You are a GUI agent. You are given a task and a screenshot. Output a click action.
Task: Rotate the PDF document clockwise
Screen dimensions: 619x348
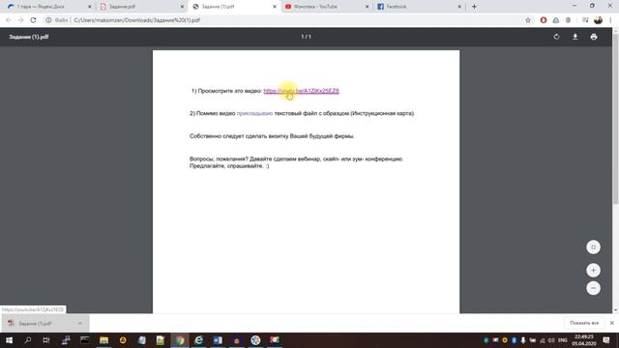tap(556, 37)
